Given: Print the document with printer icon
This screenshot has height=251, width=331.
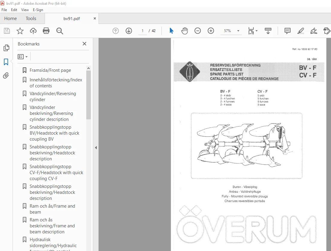Looking at the screenshot, I should (46, 31).
